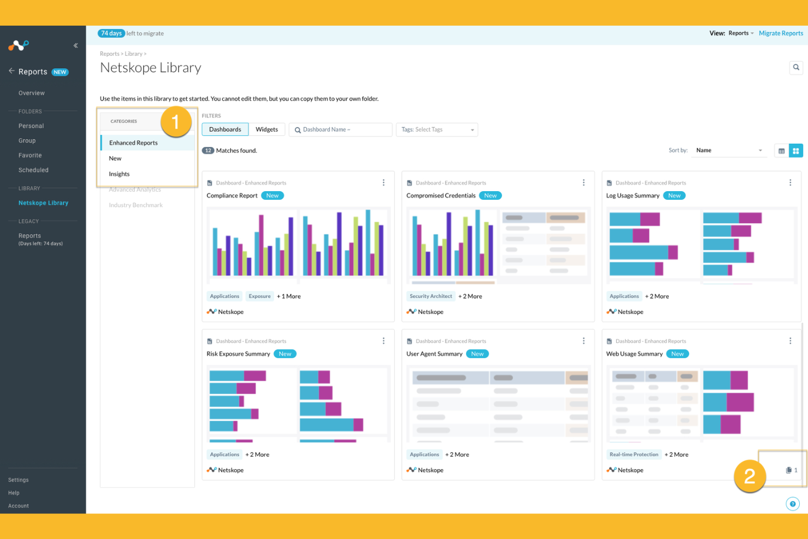Image resolution: width=808 pixels, height=539 pixels.
Task: Open the three-dot menu on Compliance Report
Action: (383, 182)
